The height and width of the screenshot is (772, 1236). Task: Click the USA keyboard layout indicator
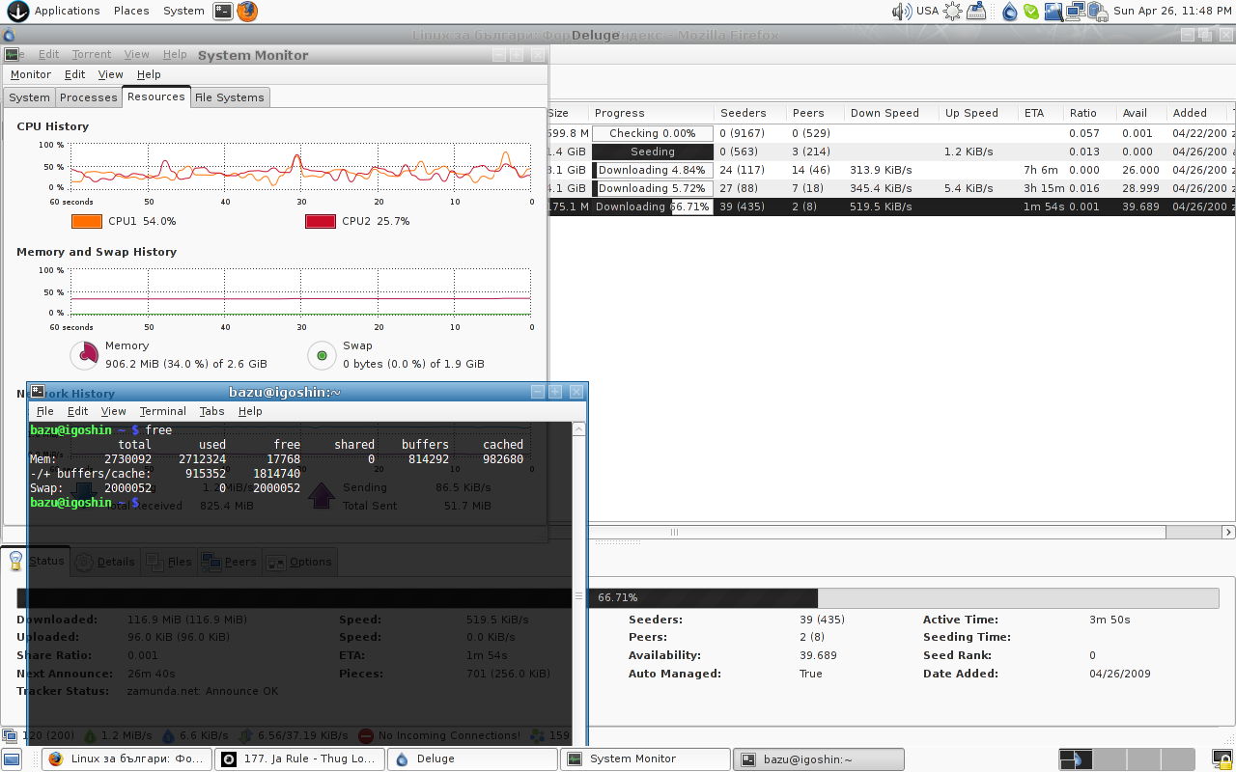(927, 12)
